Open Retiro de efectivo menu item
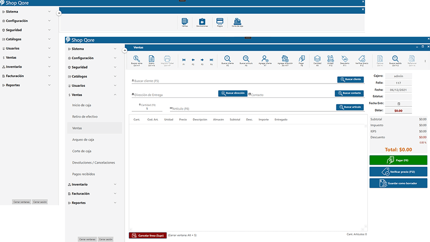The height and width of the screenshot is (242, 430). click(95, 117)
